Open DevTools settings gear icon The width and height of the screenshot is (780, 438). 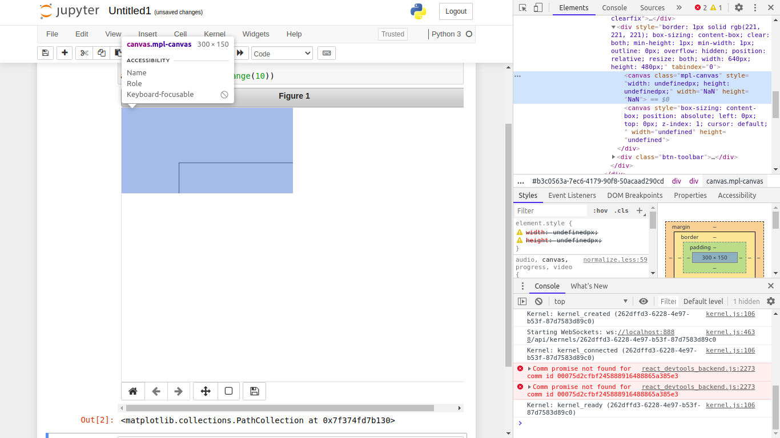coord(739,7)
